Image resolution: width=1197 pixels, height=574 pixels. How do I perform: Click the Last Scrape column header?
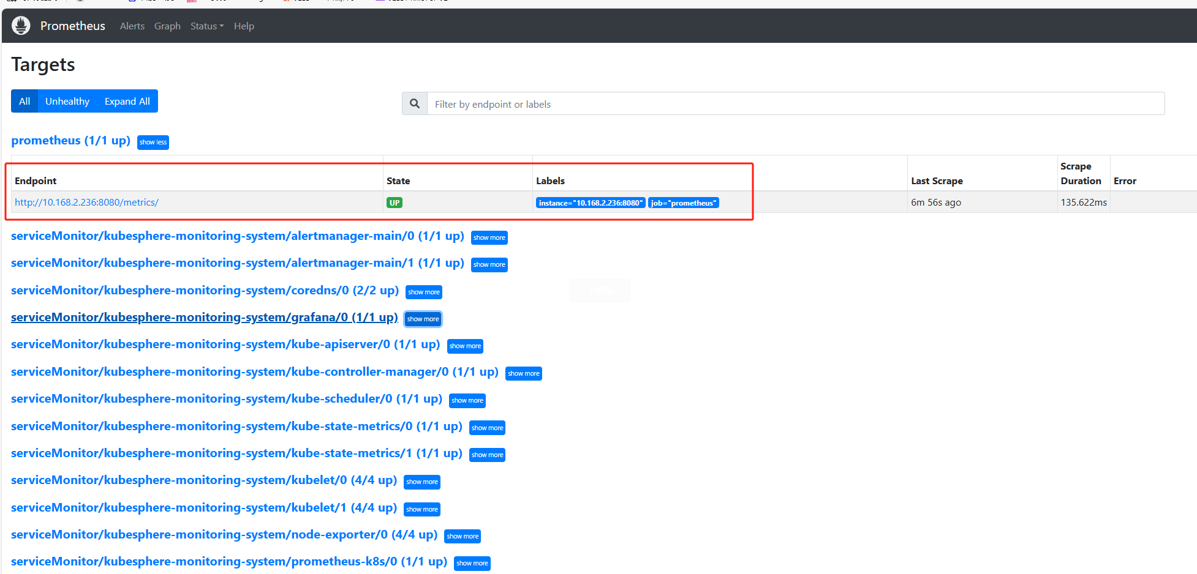click(x=937, y=181)
